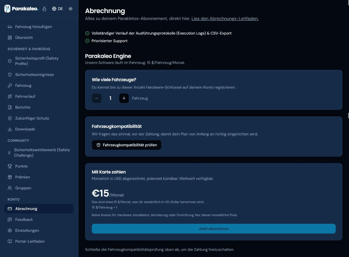Click the key icon beside Fahrzeug
The image size is (349, 257).
(10, 86)
